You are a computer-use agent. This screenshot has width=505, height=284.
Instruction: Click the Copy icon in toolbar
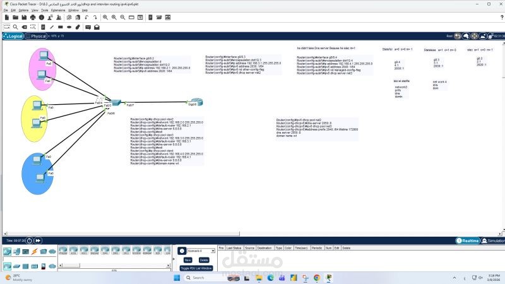[x=69, y=18]
